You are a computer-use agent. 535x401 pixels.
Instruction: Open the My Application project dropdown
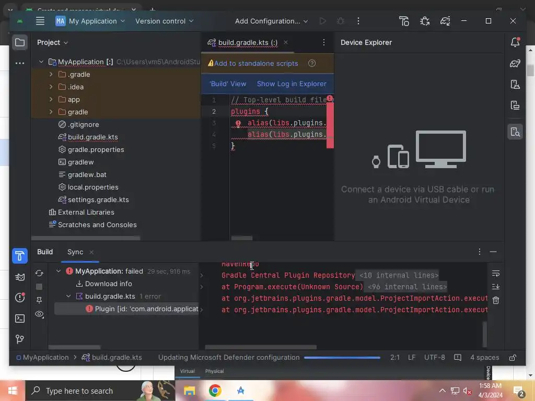pyautogui.click(x=90, y=21)
